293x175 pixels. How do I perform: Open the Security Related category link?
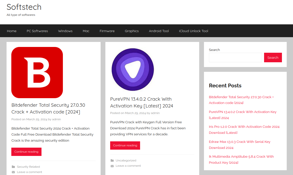[28, 167]
